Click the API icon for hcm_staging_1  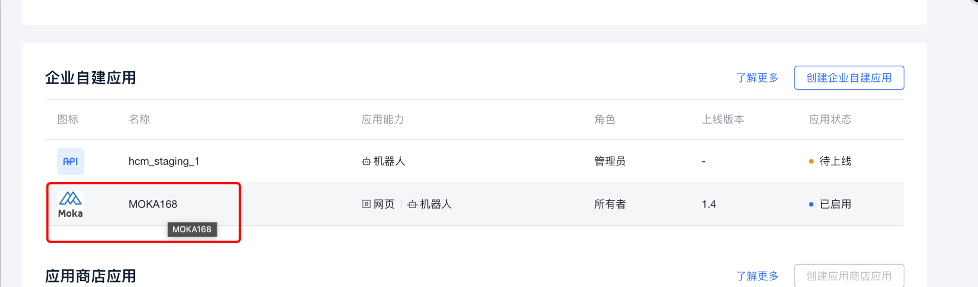(x=70, y=161)
